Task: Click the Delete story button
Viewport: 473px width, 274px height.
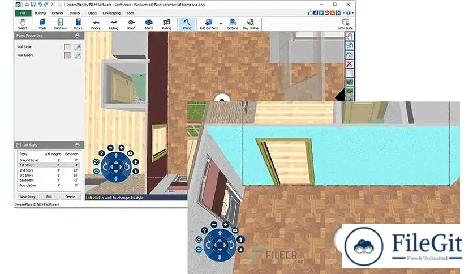Action: [70, 197]
